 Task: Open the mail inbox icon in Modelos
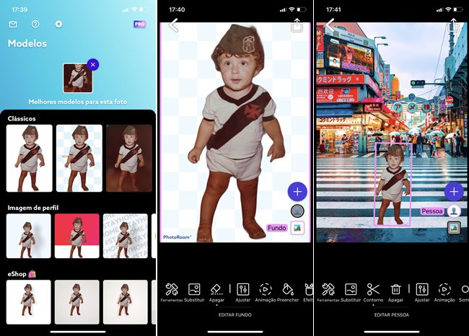(x=13, y=24)
